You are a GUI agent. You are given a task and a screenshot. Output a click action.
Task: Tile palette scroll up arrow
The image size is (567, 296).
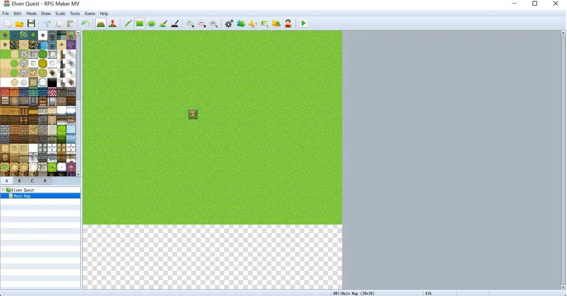point(78,33)
